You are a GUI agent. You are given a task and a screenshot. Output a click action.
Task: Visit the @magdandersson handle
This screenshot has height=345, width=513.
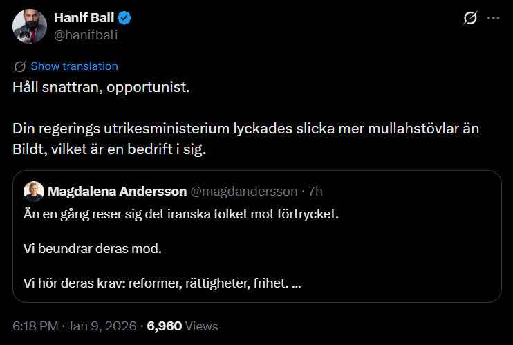tap(244, 191)
